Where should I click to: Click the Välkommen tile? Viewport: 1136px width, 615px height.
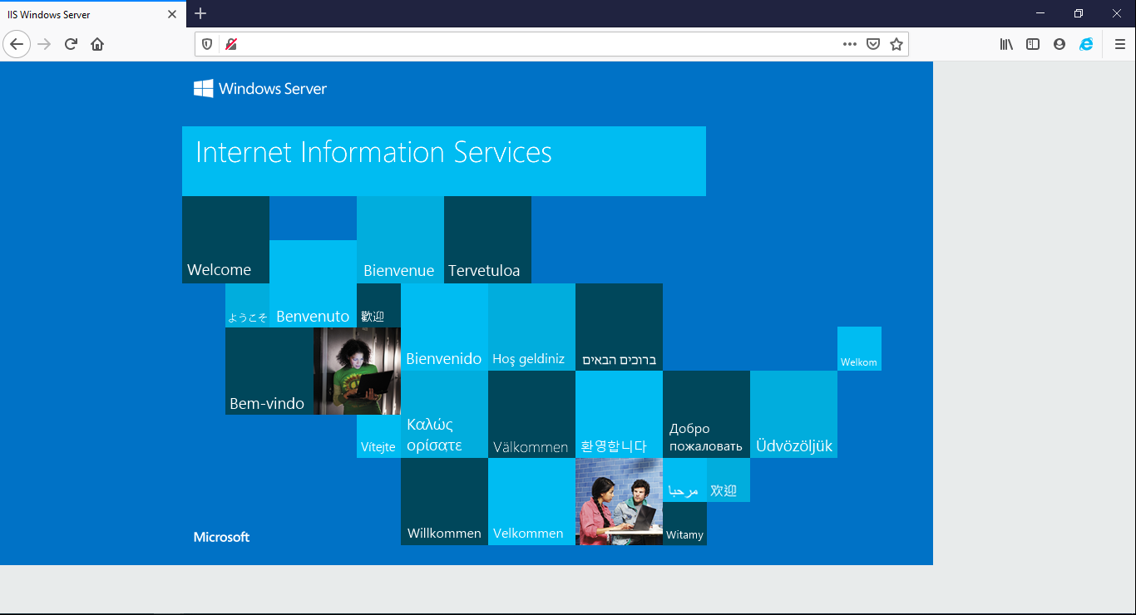pyautogui.click(x=531, y=414)
